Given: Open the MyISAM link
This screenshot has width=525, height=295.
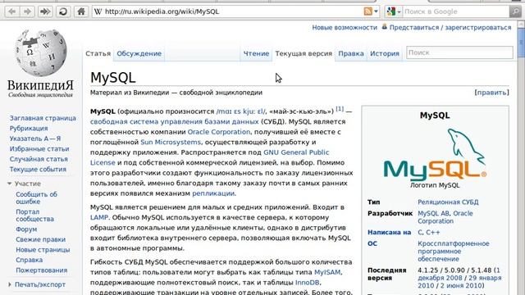Looking at the screenshot, I should click(327, 272).
